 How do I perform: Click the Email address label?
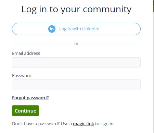(26, 54)
